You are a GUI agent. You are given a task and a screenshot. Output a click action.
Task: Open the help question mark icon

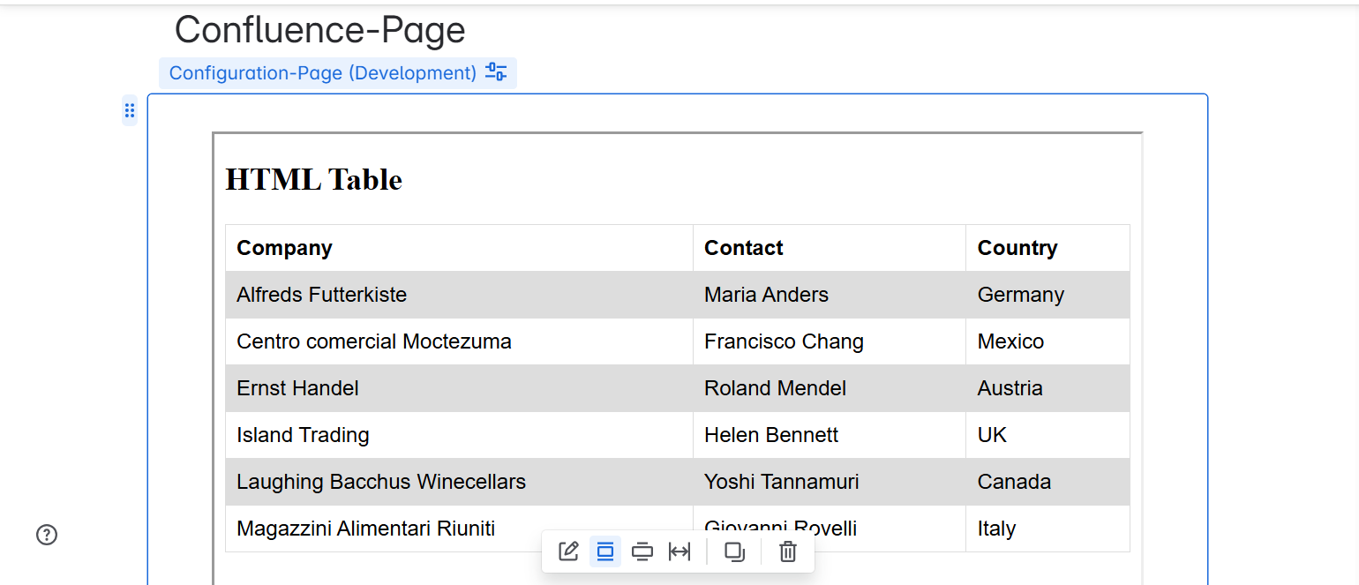[x=47, y=535]
